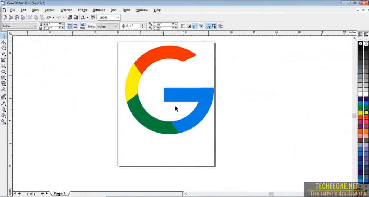This screenshot has height=197, width=369.
Task: Toggle Snap to Guidelines
Action: [189, 26]
